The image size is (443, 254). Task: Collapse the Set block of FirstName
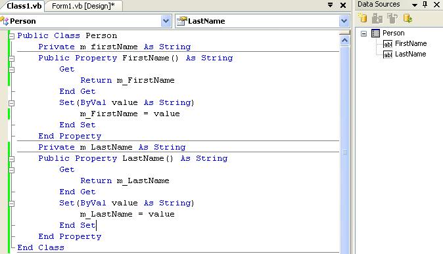click(12, 103)
